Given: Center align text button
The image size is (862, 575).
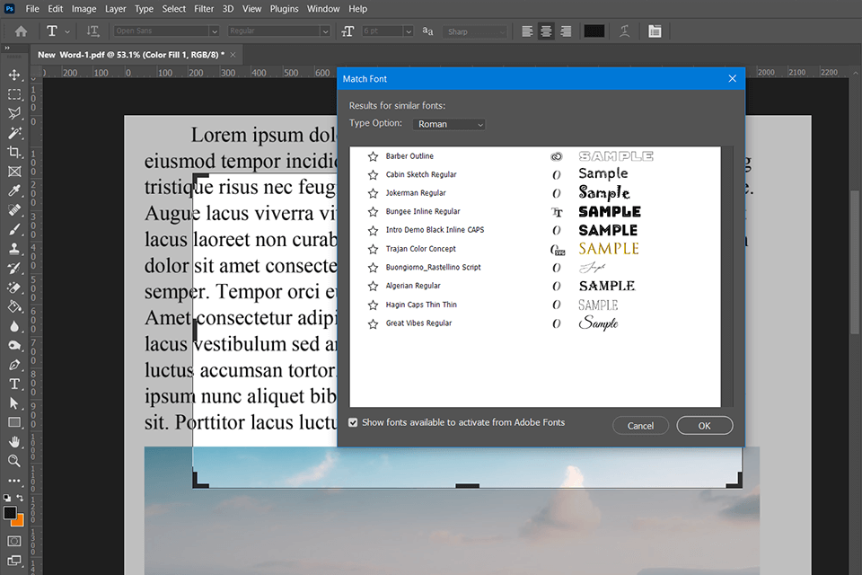Looking at the screenshot, I should click(x=546, y=31).
